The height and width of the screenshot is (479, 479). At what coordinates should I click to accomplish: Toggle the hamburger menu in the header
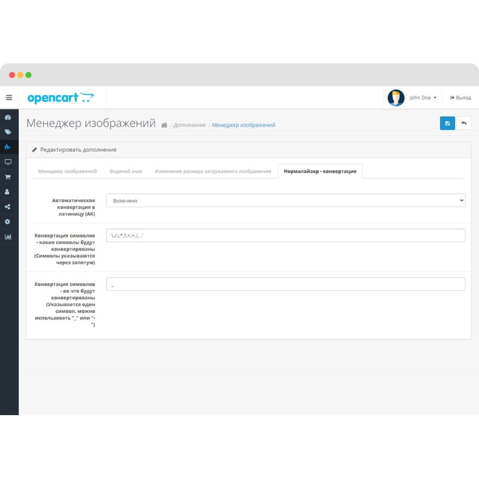pyautogui.click(x=9, y=97)
